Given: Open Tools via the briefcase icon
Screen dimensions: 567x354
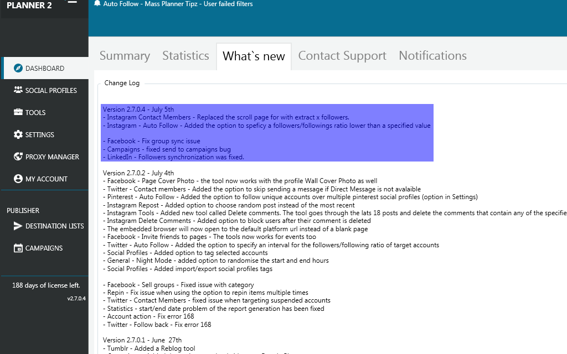Looking at the screenshot, I should (x=18, y=112).
